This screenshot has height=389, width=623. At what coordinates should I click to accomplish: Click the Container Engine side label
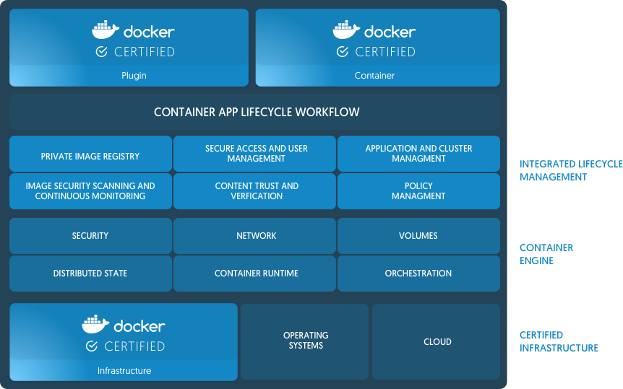point(546,254)
